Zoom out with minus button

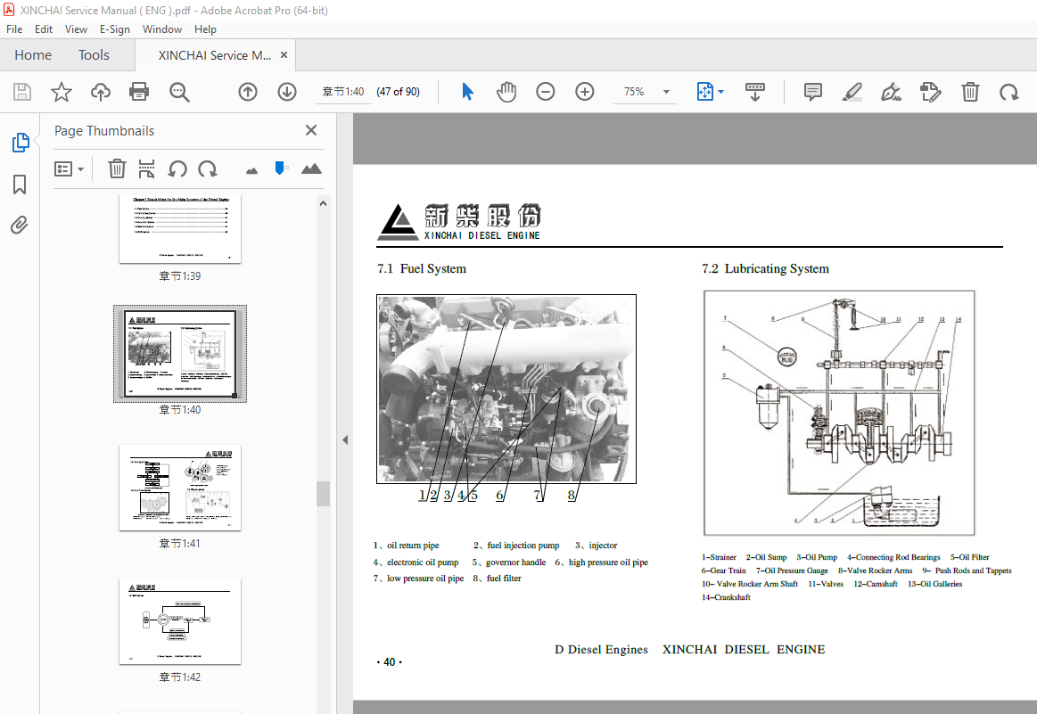tap(546, 92)
